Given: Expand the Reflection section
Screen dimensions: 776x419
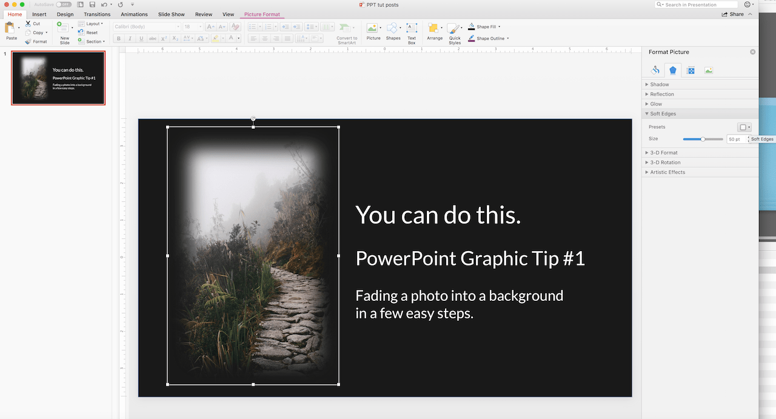Looking at the screenshot, I should point(663,94).
